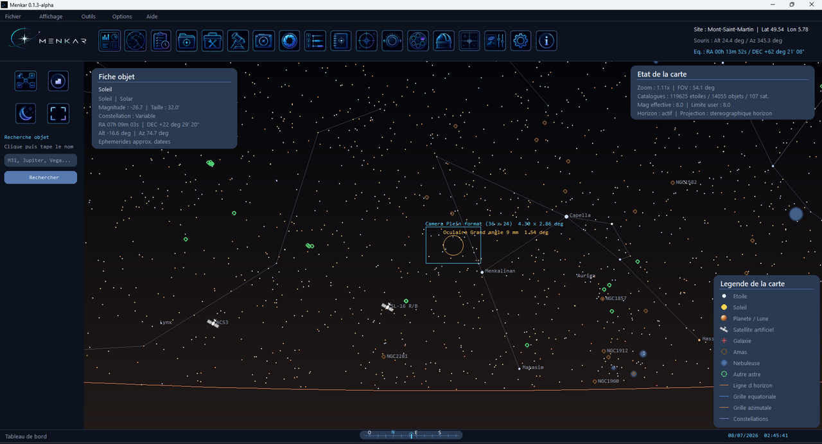Click the network diagram sidebar icon
Viewport: 822px width, 444px height.
[x=26, y=81]
